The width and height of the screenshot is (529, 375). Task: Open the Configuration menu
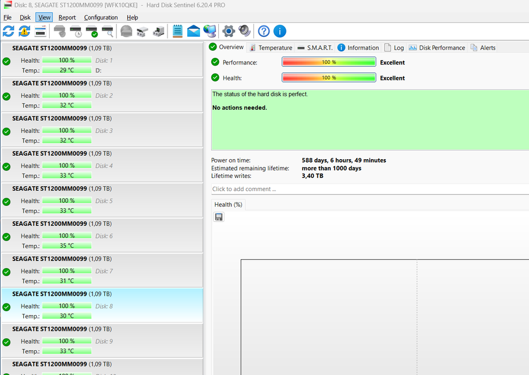point(101,18)
